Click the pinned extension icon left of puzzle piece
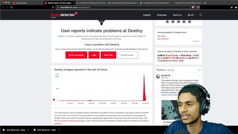238x134 pixels. pyautogui.click(x=232, y=7)
